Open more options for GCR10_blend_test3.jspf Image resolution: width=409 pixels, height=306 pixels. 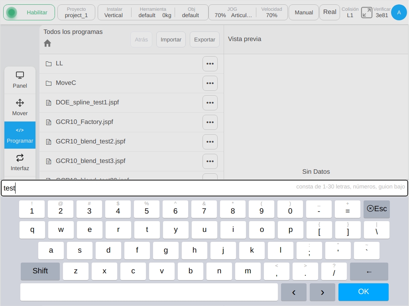[x=210, y=161]
